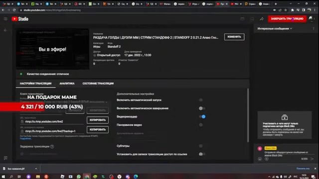Toggle Включить автоматическое завершение switch

pyautogui.click(x=201, y=108)
